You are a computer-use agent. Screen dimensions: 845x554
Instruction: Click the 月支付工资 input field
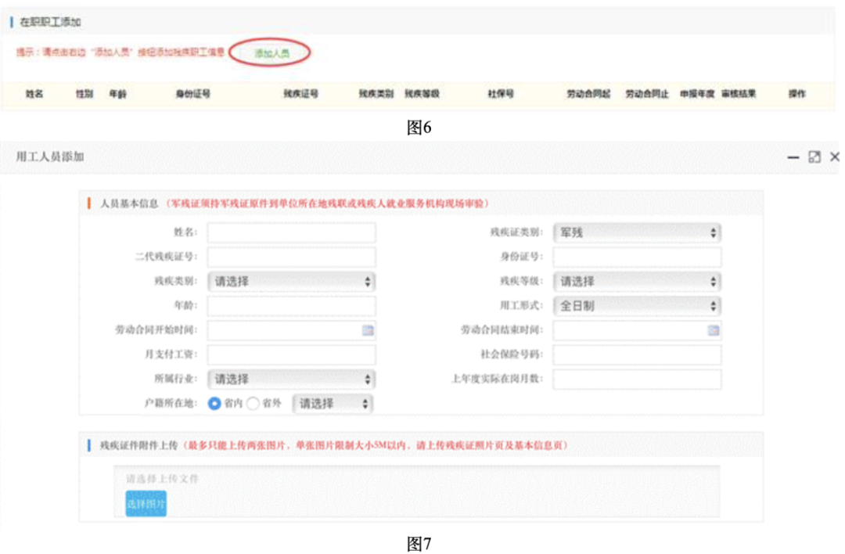coord(291,354)
